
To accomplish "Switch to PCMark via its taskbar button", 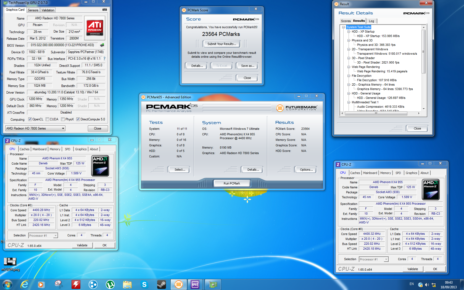I will coord(179,284).
